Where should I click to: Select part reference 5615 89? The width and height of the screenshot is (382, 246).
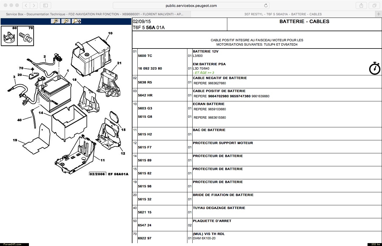pos(145,160)
